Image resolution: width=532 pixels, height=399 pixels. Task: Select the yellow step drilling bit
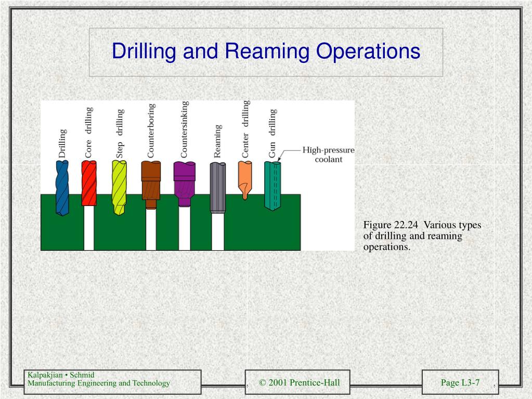[x=119, y=188]
